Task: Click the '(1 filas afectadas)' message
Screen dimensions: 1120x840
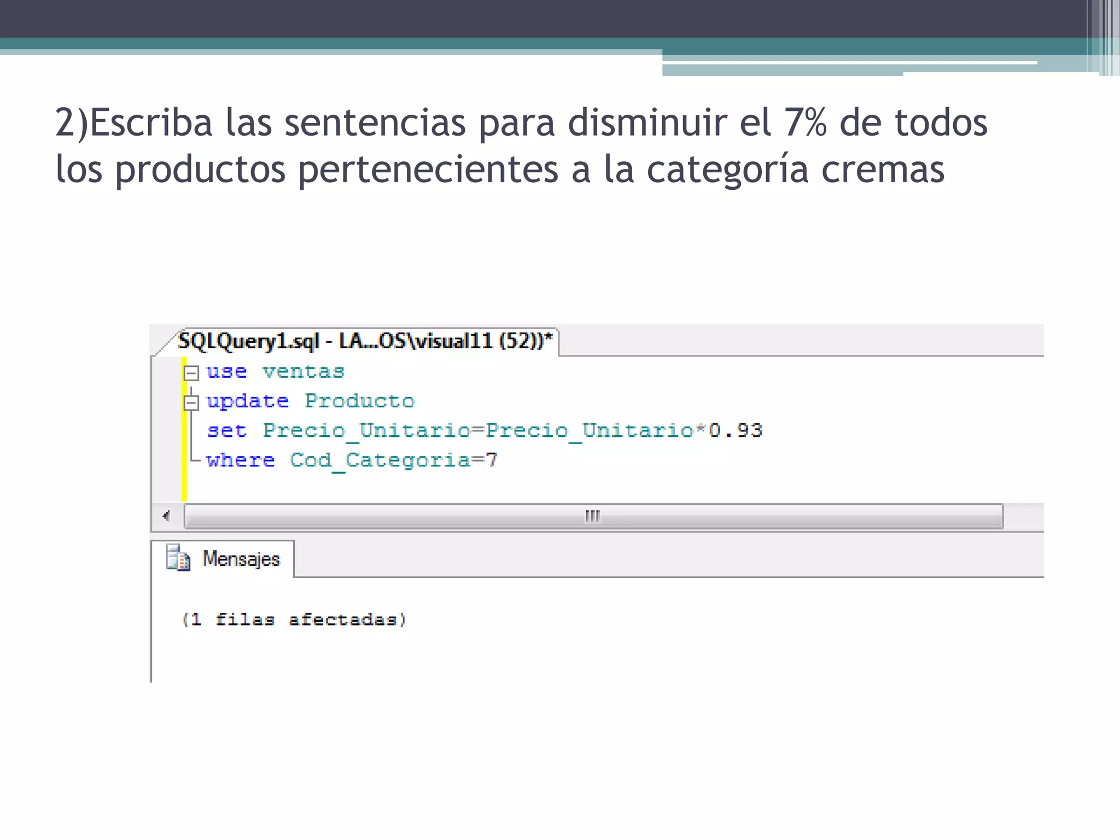Action: pos(294,620)
